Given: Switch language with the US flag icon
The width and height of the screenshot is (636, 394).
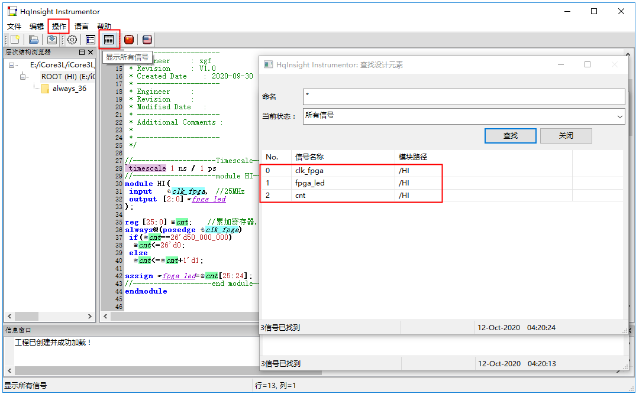Looking at the screenshot, I should coord(147,40).
